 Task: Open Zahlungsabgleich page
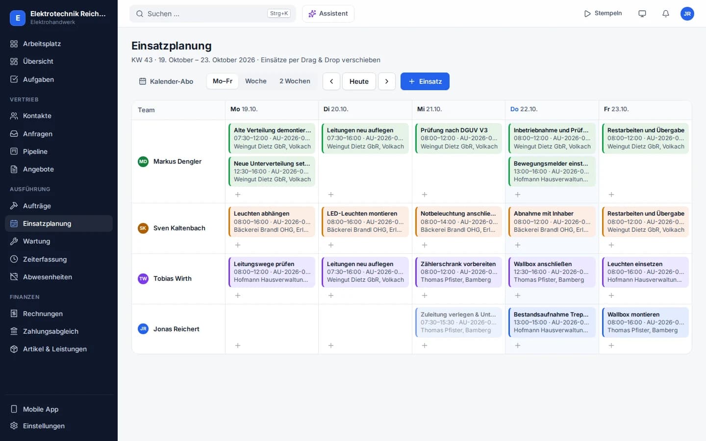[59, 331]
